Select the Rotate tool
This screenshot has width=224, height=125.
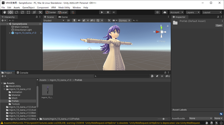16,12
